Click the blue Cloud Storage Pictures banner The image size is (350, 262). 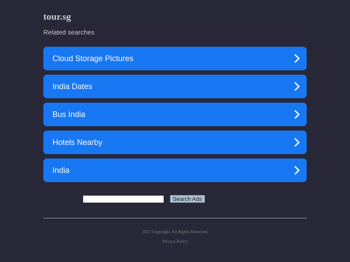(x=197, y=59)
